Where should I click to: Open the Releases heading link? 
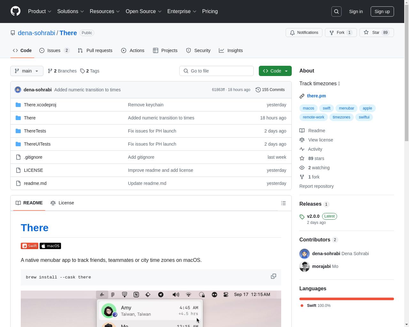(x=310, y=204)
